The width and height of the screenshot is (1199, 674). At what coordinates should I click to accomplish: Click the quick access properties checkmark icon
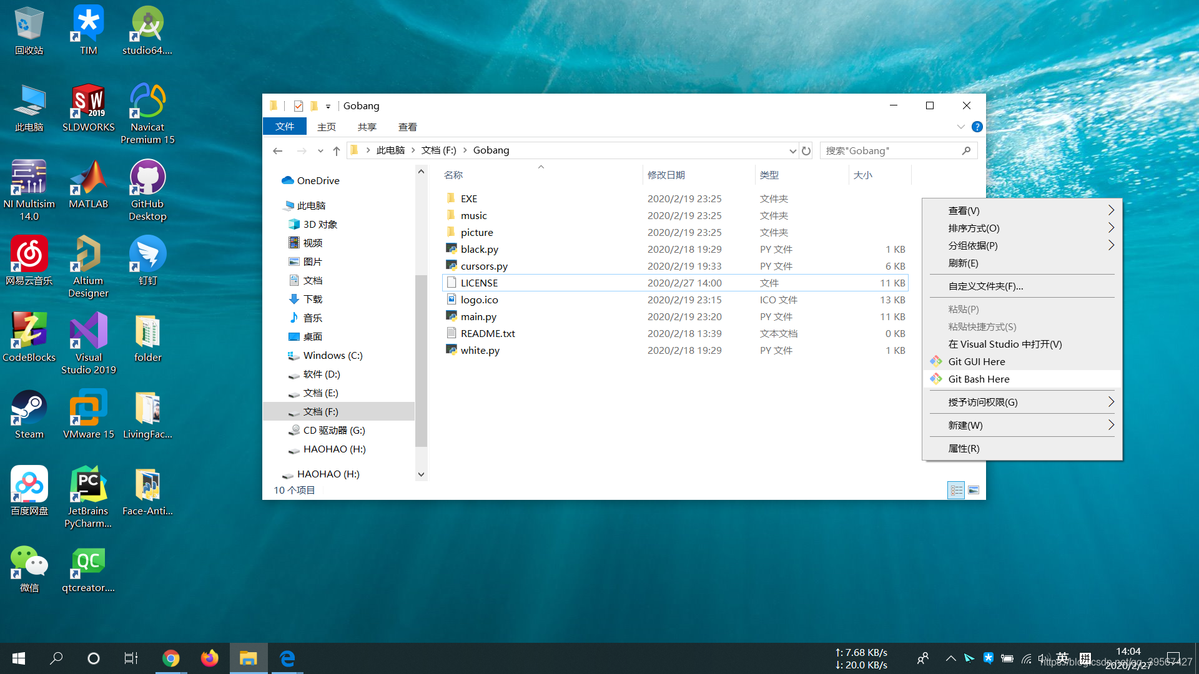[299, 105]
